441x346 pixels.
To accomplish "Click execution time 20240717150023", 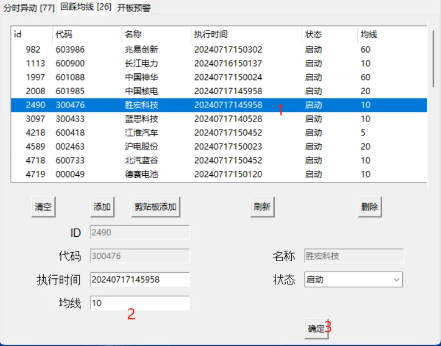I will (228, 146).
